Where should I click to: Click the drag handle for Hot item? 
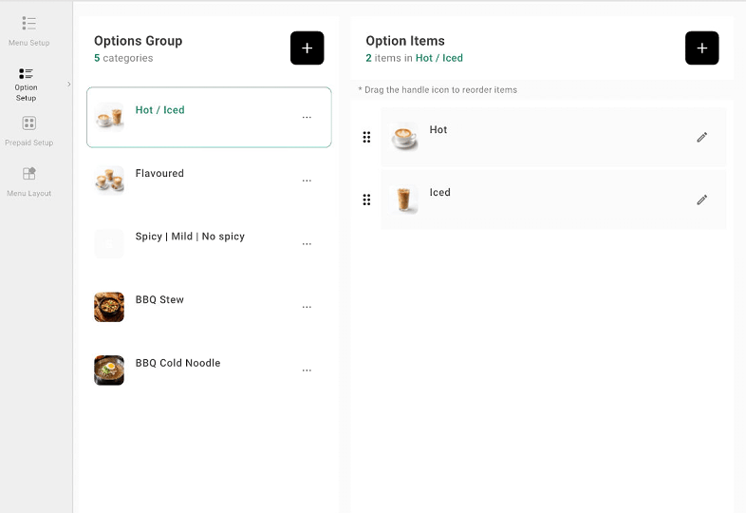tap(366, 137)
